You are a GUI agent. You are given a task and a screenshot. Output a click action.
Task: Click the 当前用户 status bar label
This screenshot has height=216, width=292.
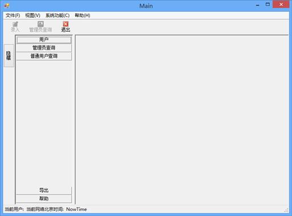[14, 209]
